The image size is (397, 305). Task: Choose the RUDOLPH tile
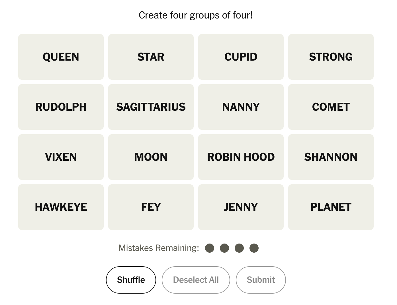(61, 107)
